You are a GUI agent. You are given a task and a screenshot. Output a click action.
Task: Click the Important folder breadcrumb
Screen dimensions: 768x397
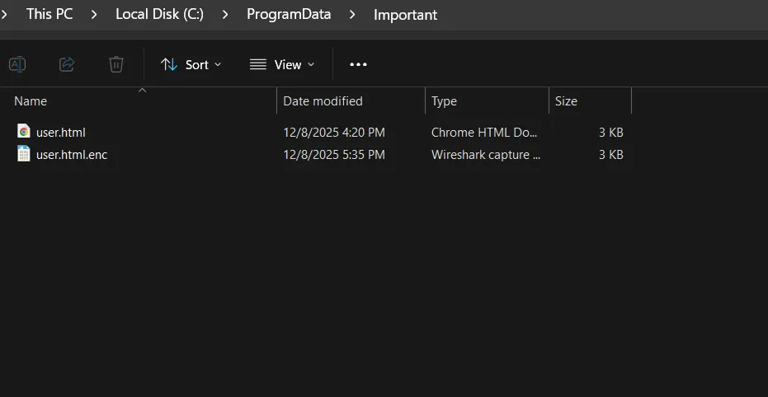point(405,15)
